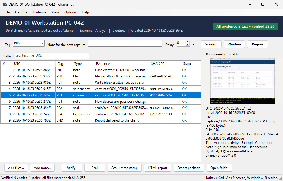The width and height of the screenshot is (283, 181).
Task: Open the View menu
Action: coord(55,12)
